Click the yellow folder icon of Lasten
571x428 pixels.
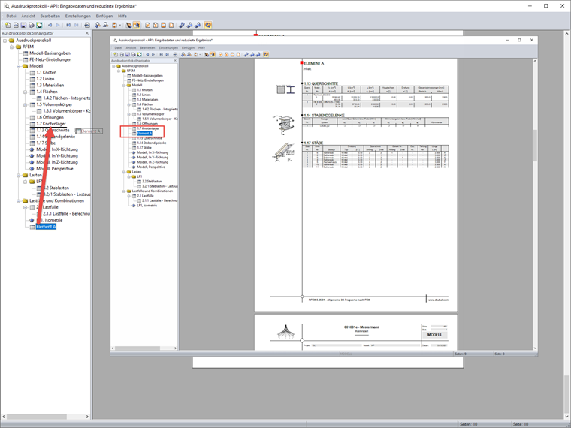point(25,176)
